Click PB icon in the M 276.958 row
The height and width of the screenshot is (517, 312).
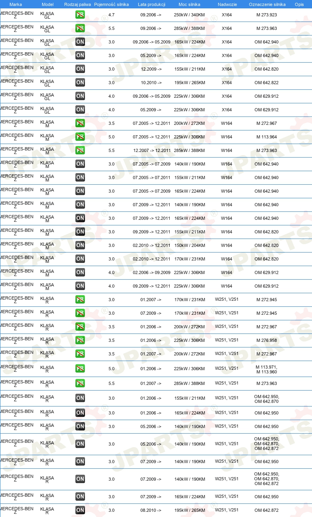80,340
